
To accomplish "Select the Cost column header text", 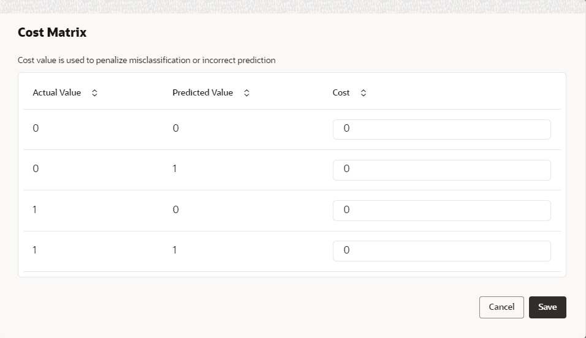I will pos(341,93).
